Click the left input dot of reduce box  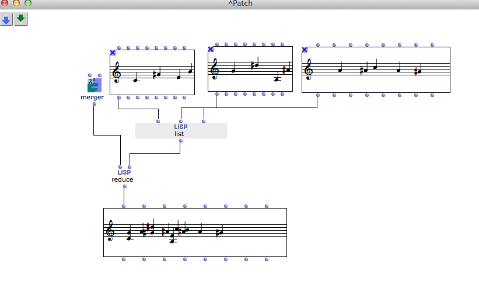coord(120,167)
